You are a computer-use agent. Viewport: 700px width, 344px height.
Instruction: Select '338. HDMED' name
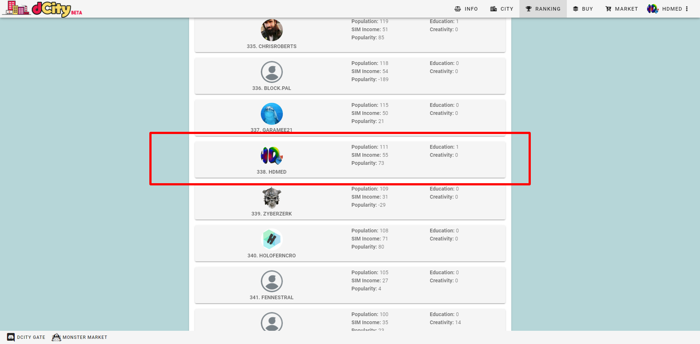click(x=272, y=172)
